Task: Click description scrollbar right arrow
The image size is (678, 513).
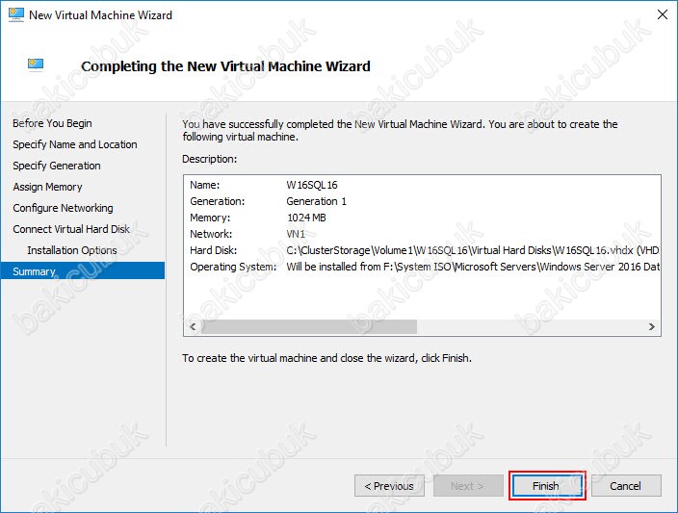Action: pos(652,326)
